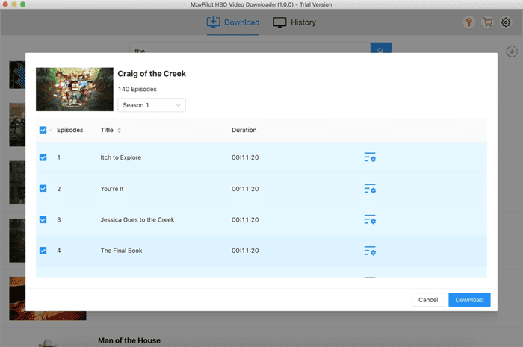Image resolution: width=523 pixels, height=347 pixels.
Task: Toggle the select all episodes checkbox
Action: [43, 130]
